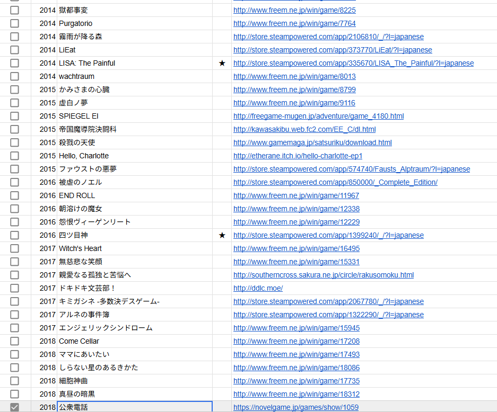The width and height of the screenshot is (497, 412).
Task: Open the novelgame.jp games/show/1059 link
Action: (296, 408)
